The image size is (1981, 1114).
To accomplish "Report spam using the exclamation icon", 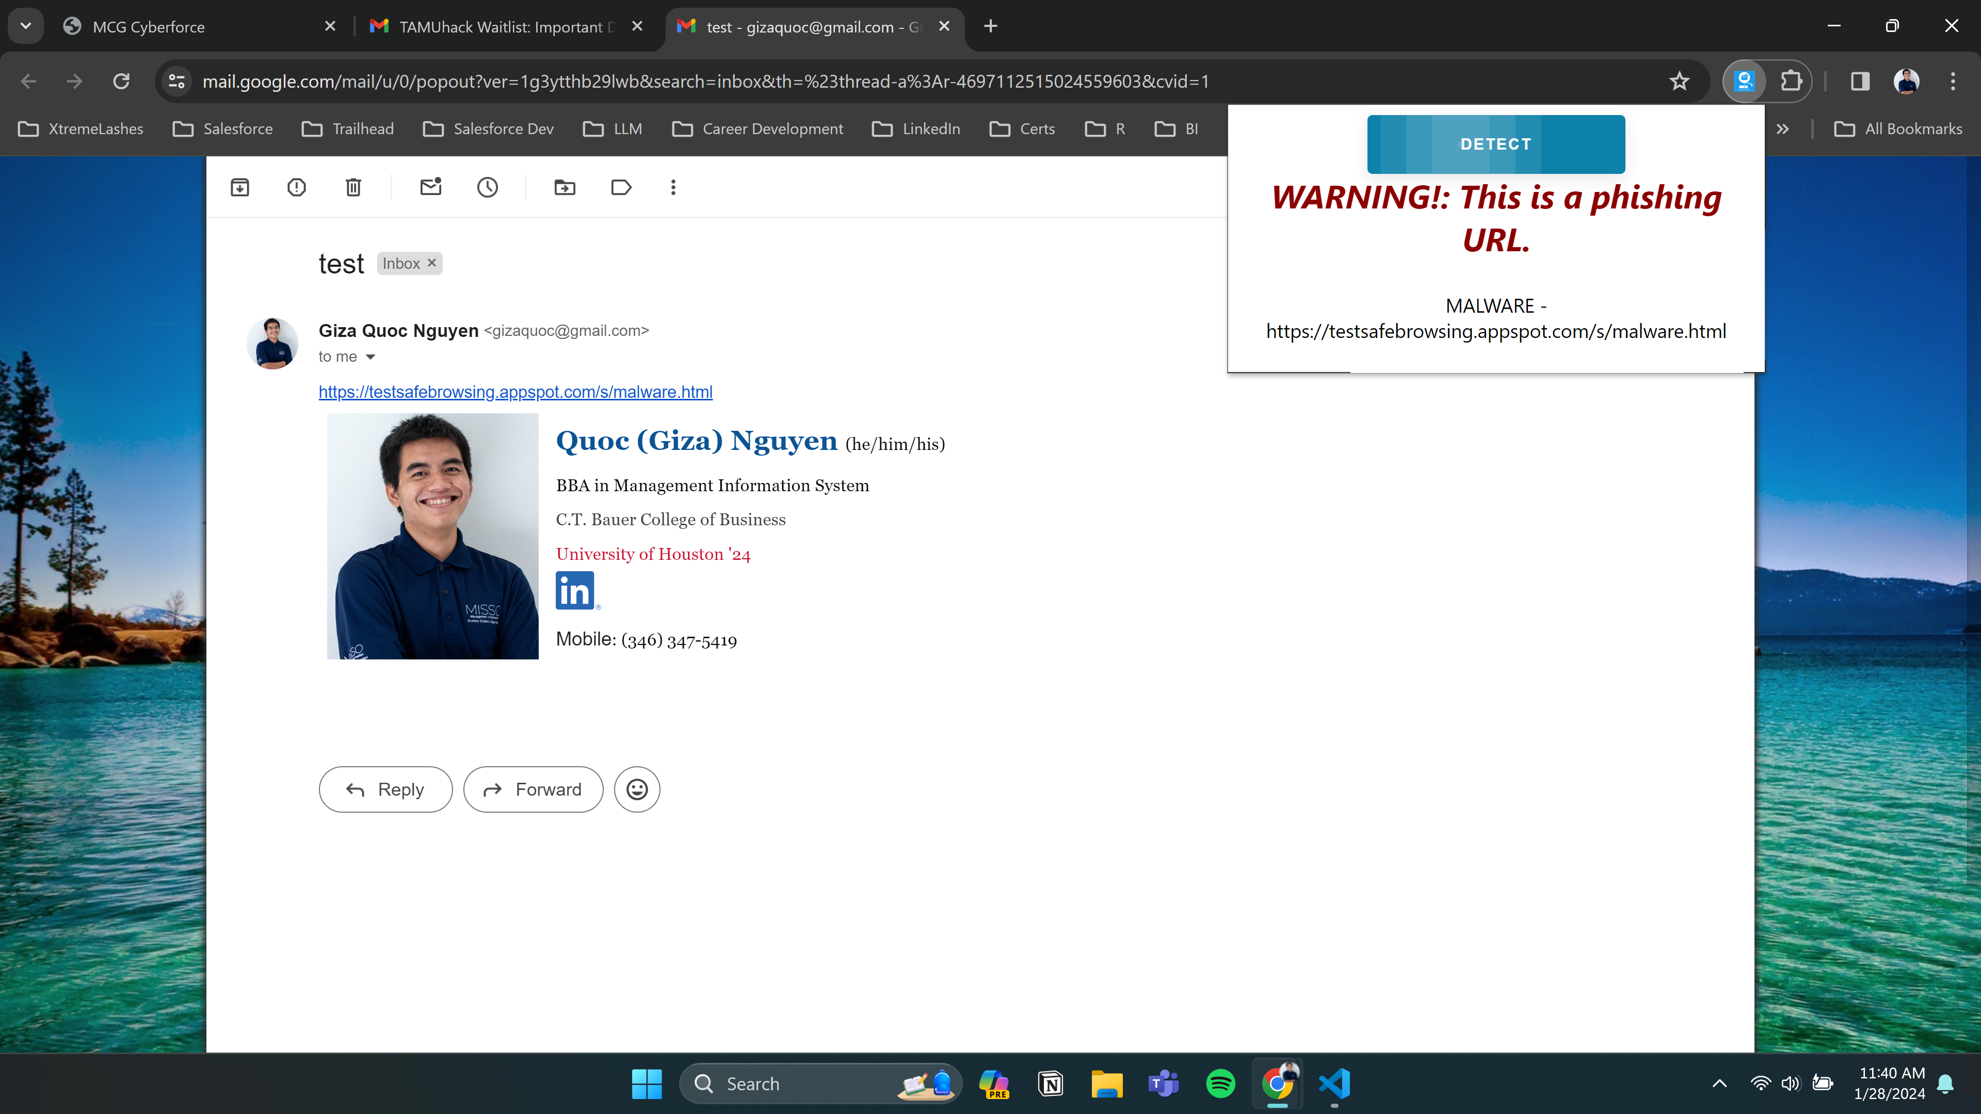I will pos(296,187).
